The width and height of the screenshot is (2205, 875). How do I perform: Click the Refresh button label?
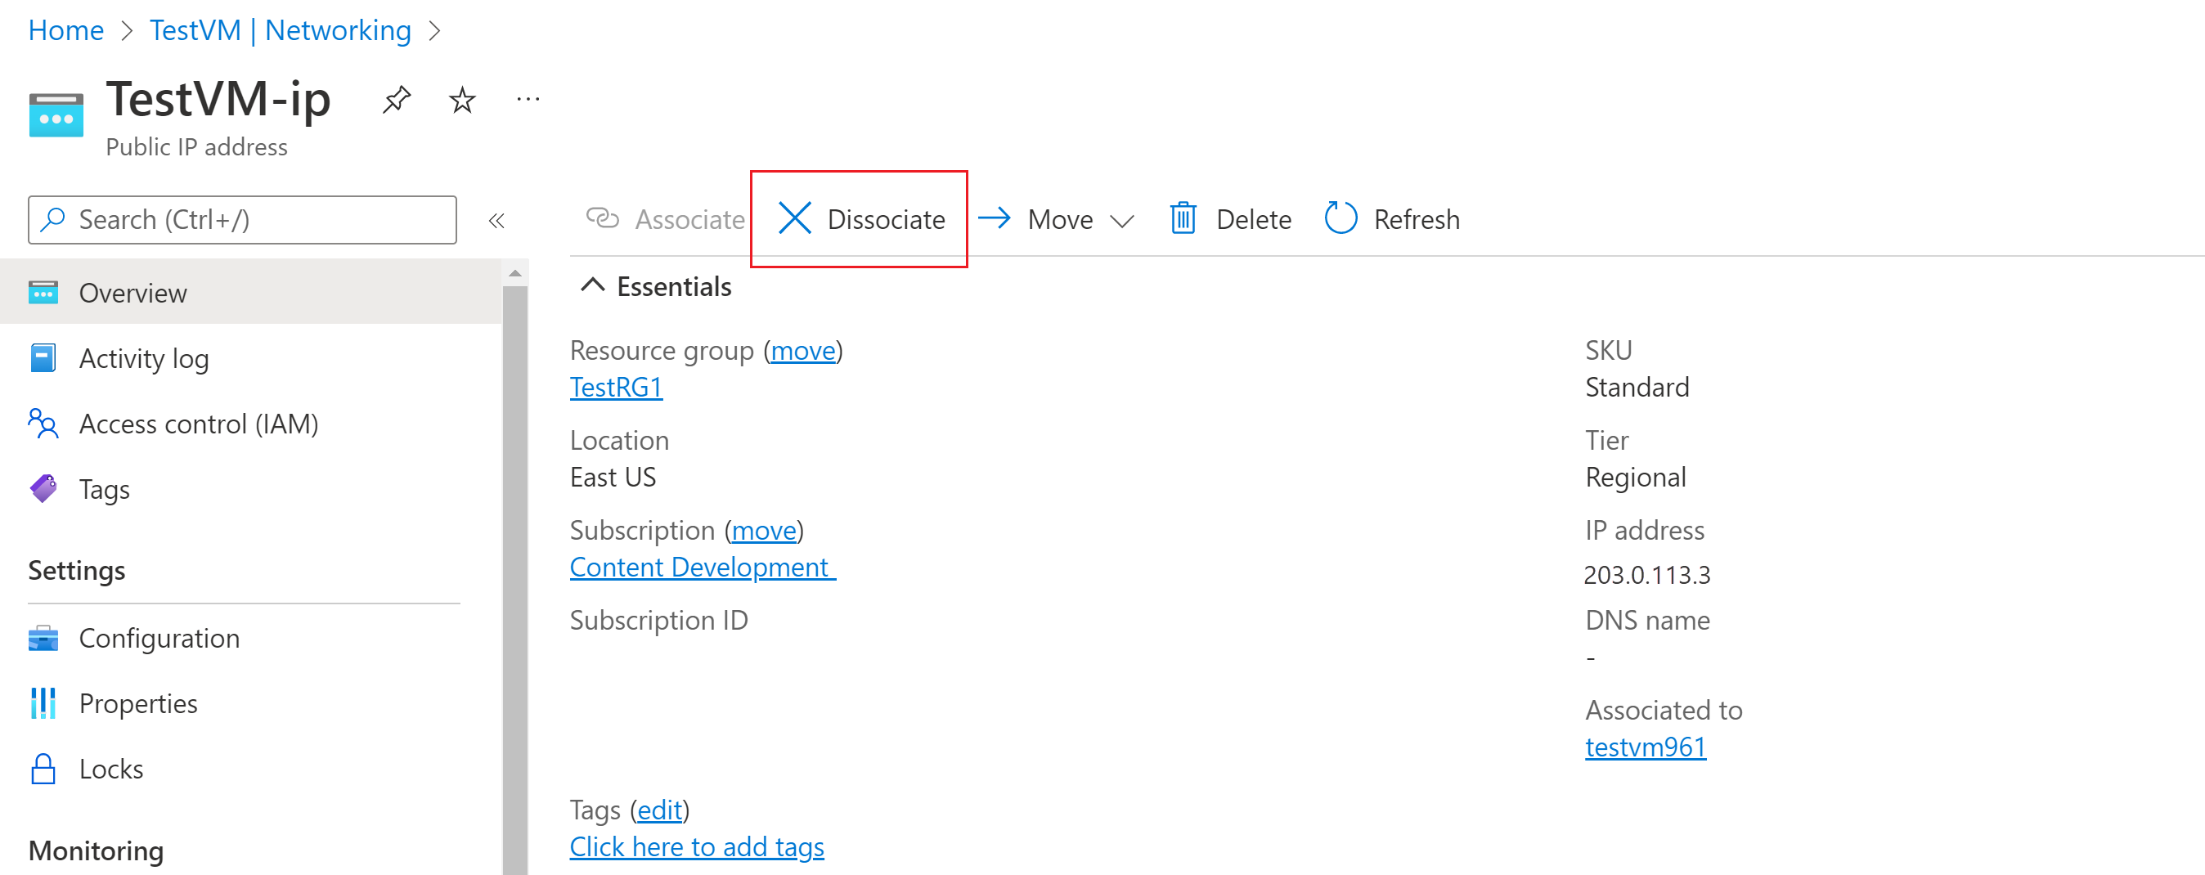pos(1417,220)
